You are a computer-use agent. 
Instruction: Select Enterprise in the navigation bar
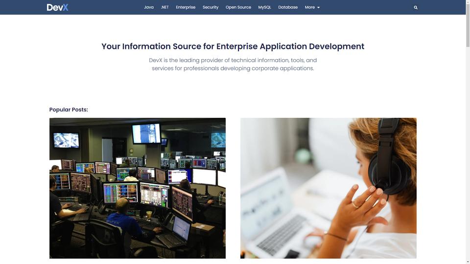tap(186, 7)
